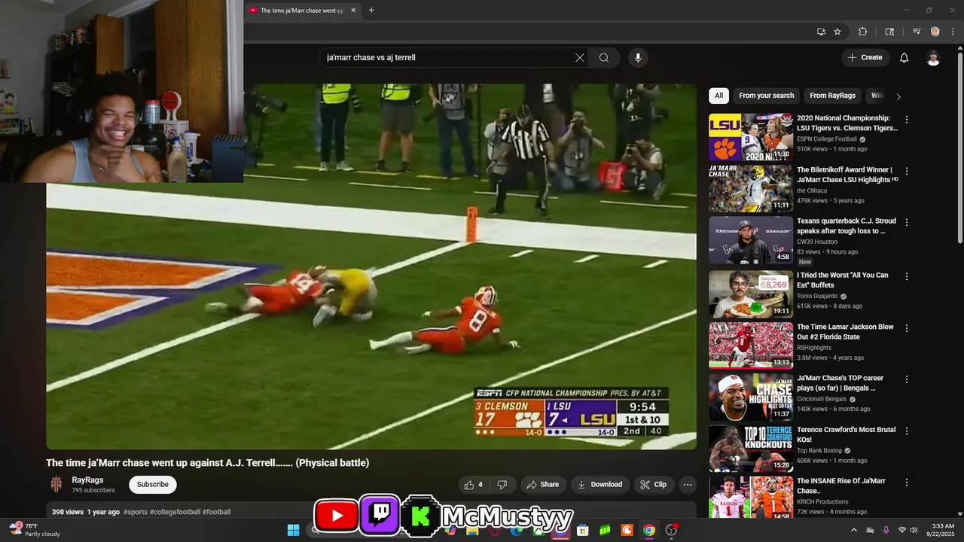The width and height of the screenshot is (964, 542).
Task: Open Microsoft Store from taskbar
Action: 582,530
